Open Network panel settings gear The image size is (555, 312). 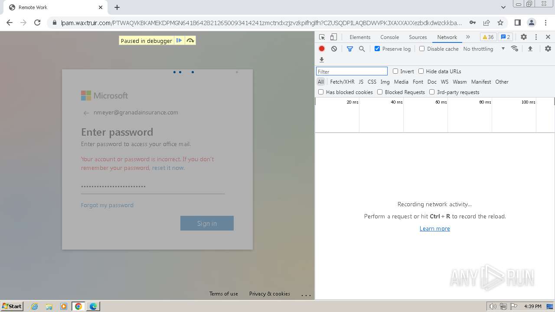(548, 49)
